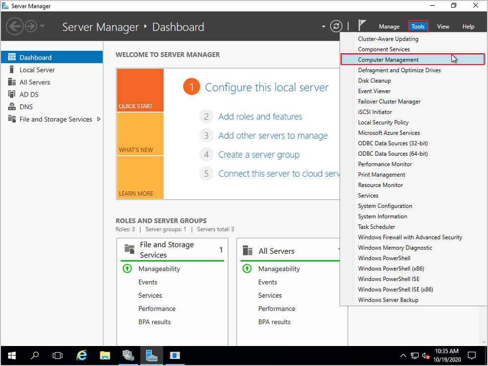Open File Explorer from taskbar
Screen dimensions: 488x366
tap(105, 355)
